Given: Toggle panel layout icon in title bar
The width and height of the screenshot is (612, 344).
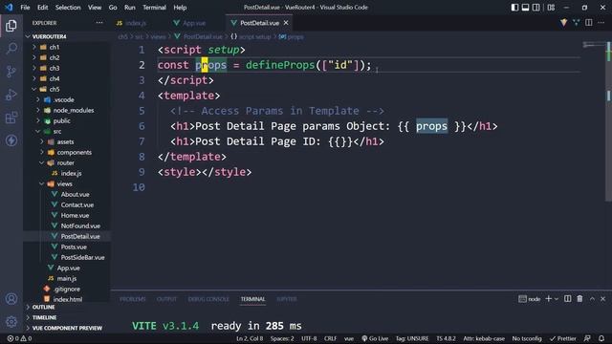Looking at the screenshot, I should coord(525,7).
